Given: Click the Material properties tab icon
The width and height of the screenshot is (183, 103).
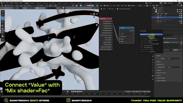Looking at the screenshot, I should [153, 76].
